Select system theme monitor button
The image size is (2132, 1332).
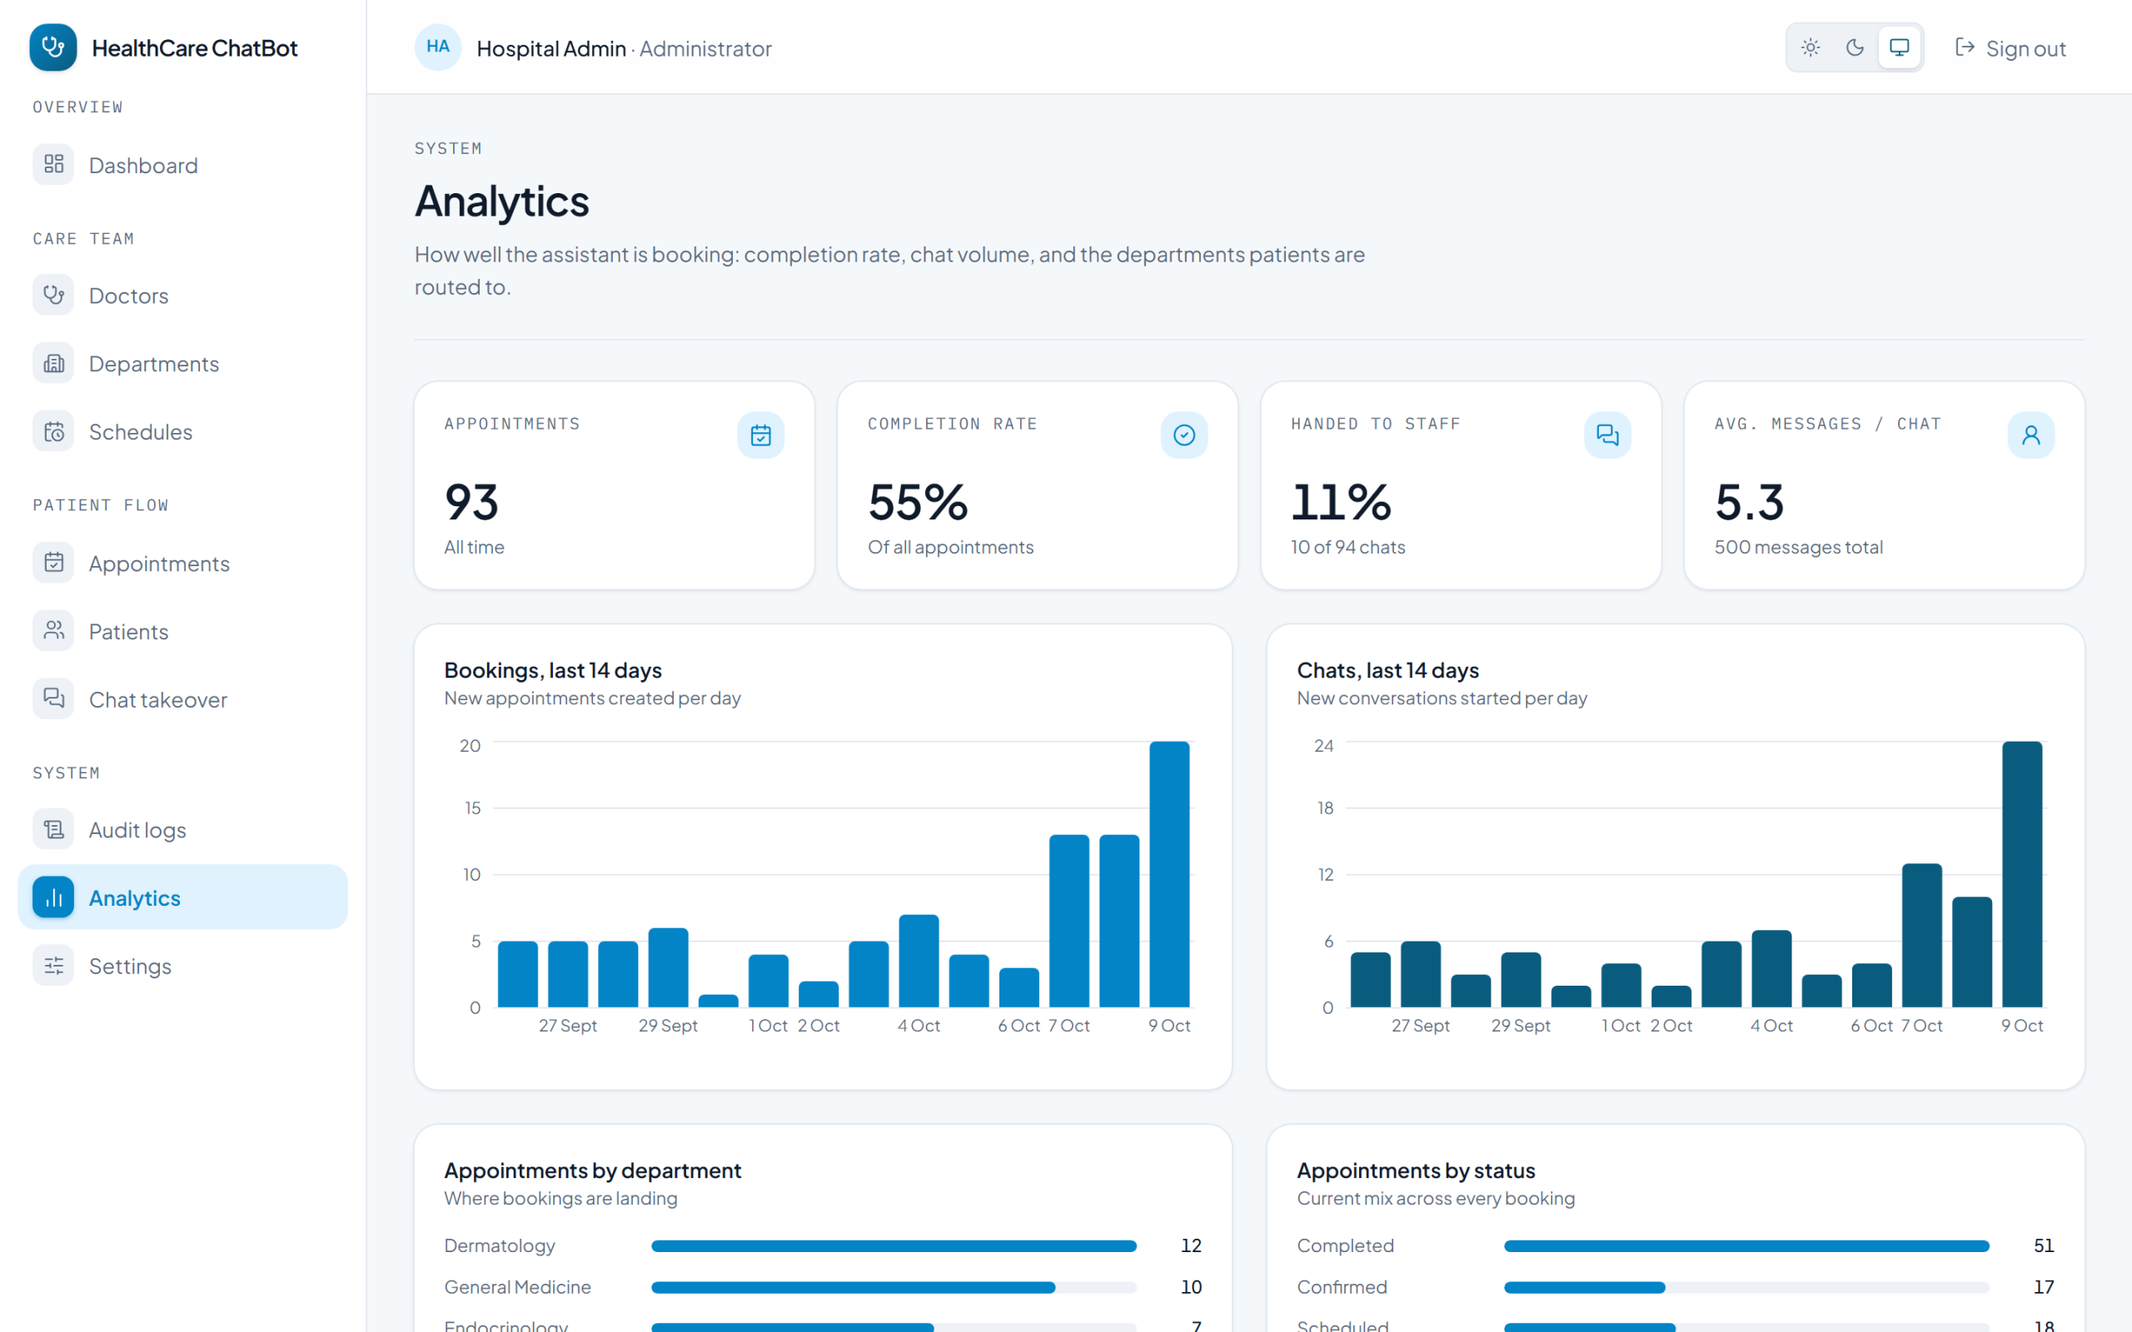coord(1900,47)
